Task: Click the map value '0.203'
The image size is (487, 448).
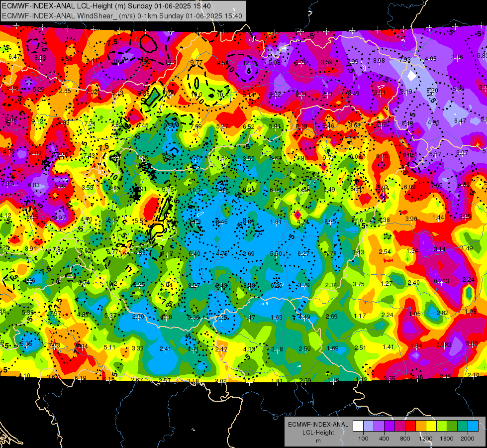Action: tap(441, 281)
